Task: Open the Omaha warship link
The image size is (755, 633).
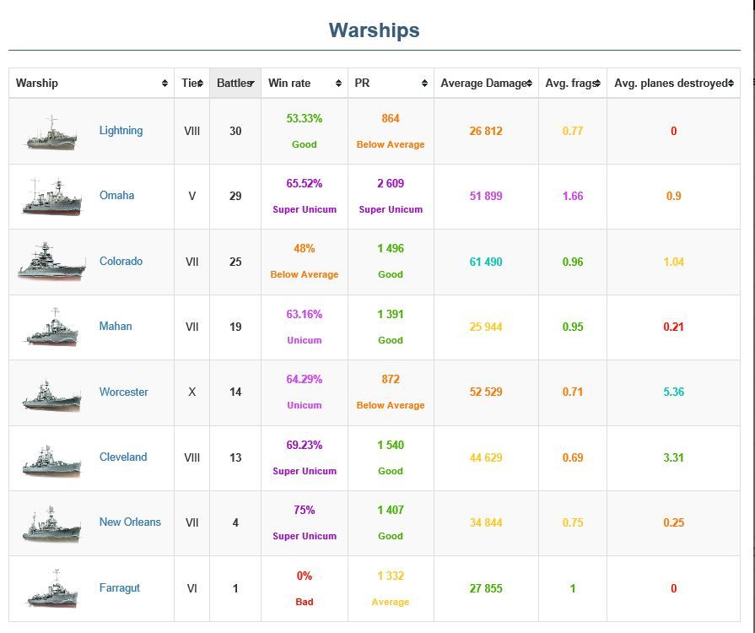Action: coord(116,196)
